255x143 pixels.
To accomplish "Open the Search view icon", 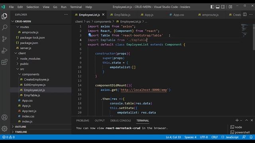I will pos(4,27).
